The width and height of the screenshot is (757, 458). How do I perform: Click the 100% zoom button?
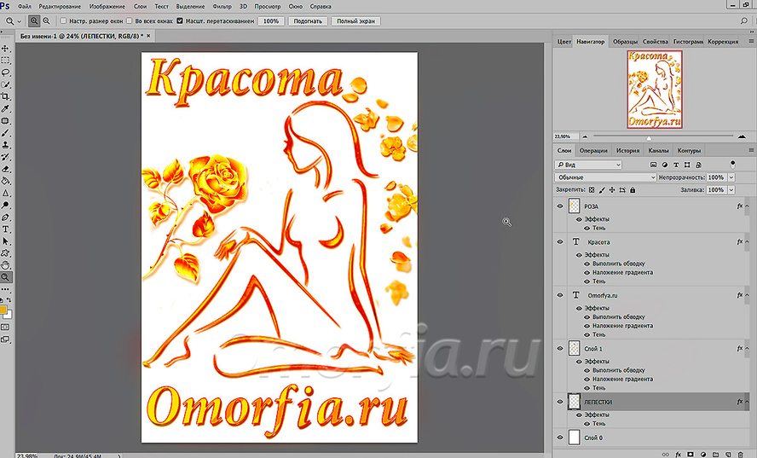click(271, 21)
